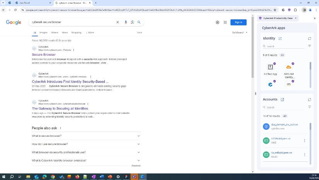Screen dimensions: 319x180
Task: Switch to the Images results tab
Action: (x=43, y=33)
